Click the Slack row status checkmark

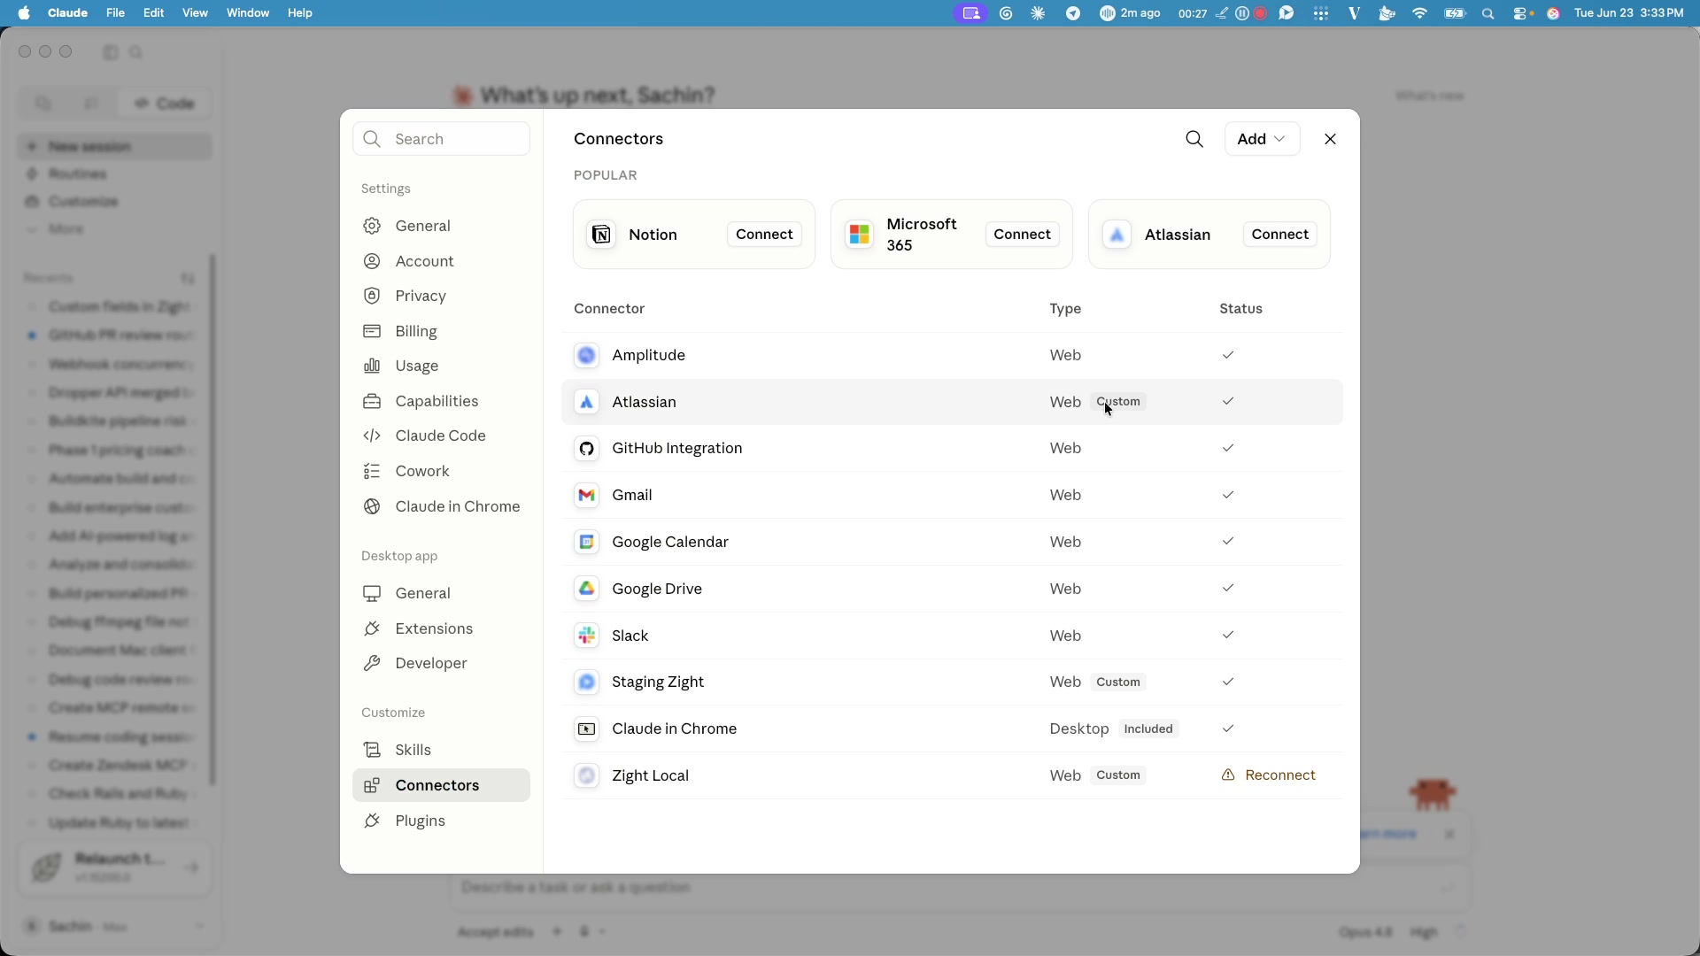click(x=1228, y=636)
